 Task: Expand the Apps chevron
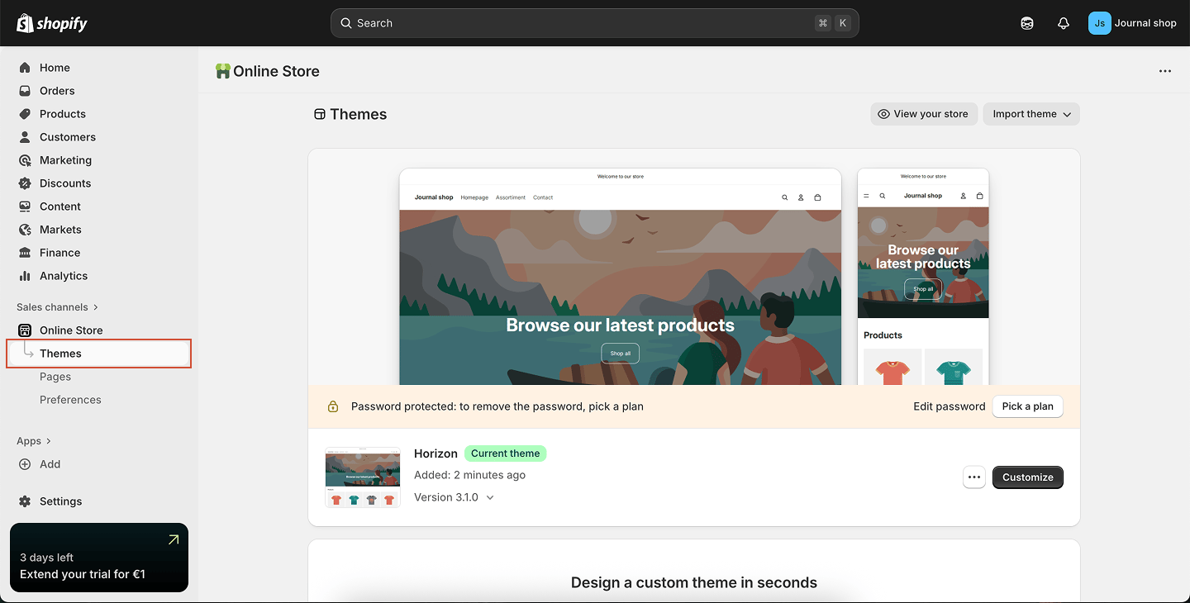click(49, 441)
